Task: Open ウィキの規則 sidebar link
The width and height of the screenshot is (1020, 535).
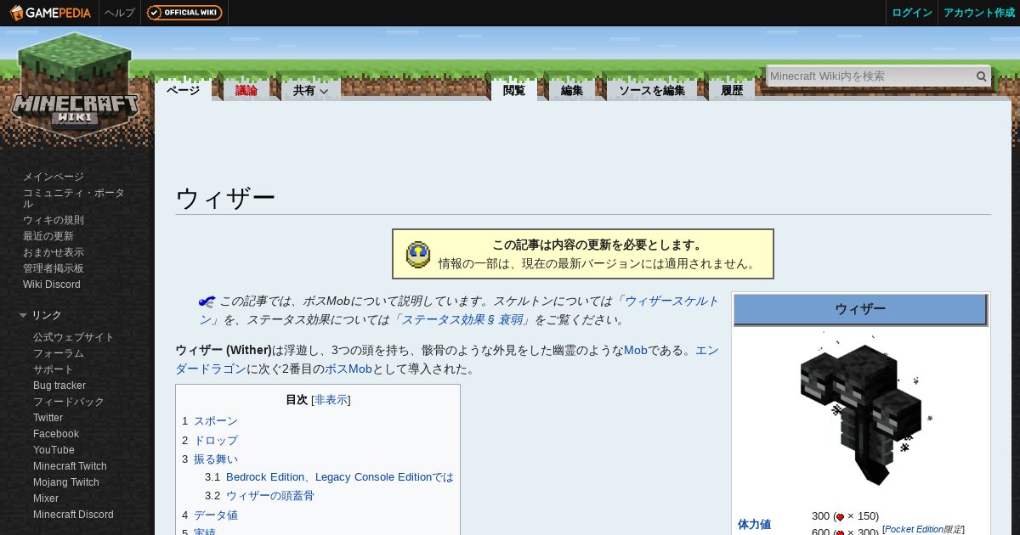Action: [54, 220]
